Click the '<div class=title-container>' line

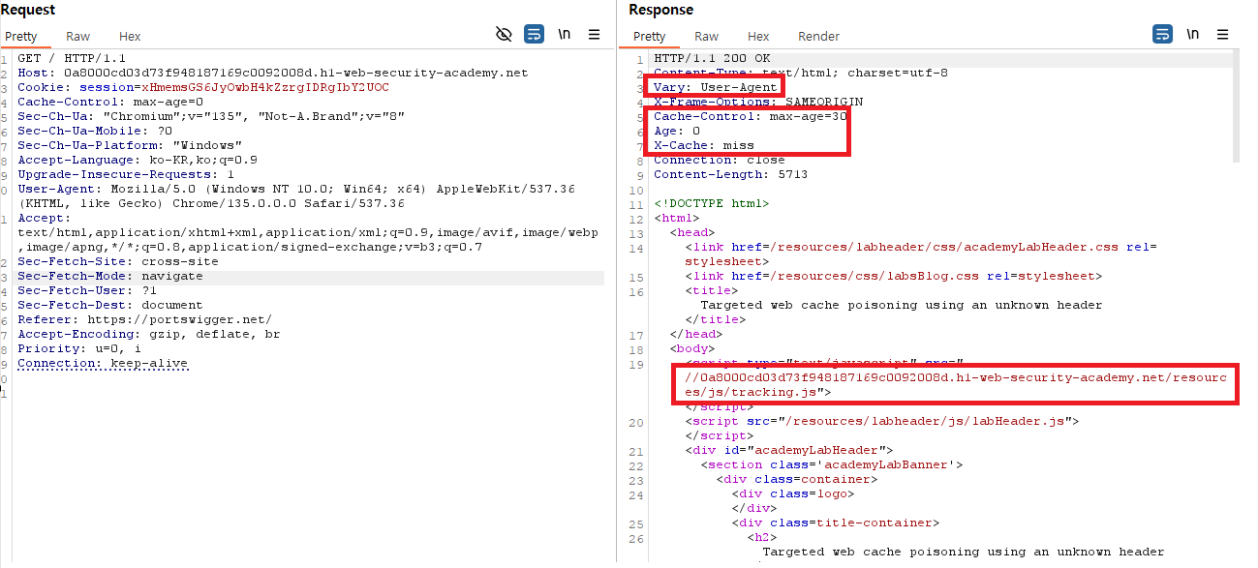tap(836, 523)
